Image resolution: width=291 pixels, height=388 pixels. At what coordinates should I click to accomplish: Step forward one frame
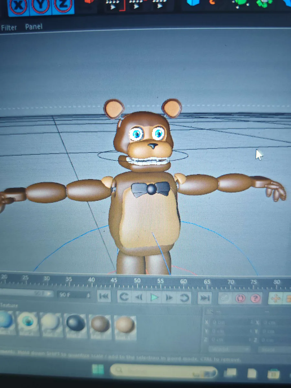pos(169,297)
